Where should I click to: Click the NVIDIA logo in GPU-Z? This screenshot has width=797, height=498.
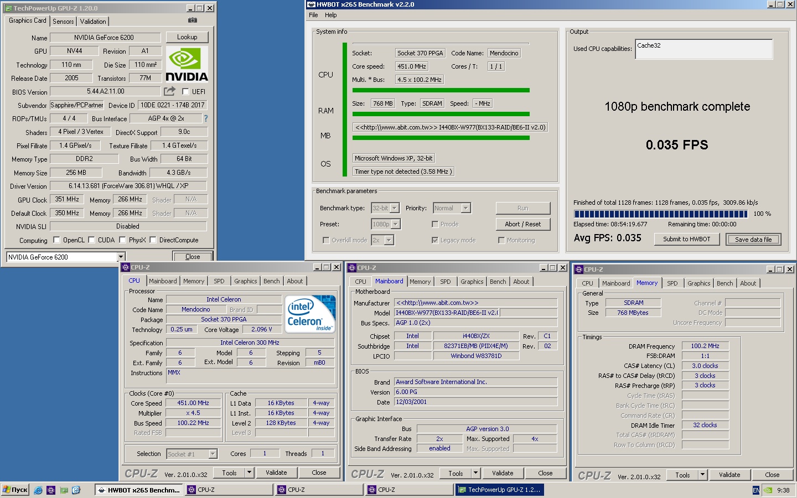[x=187, y=64]
